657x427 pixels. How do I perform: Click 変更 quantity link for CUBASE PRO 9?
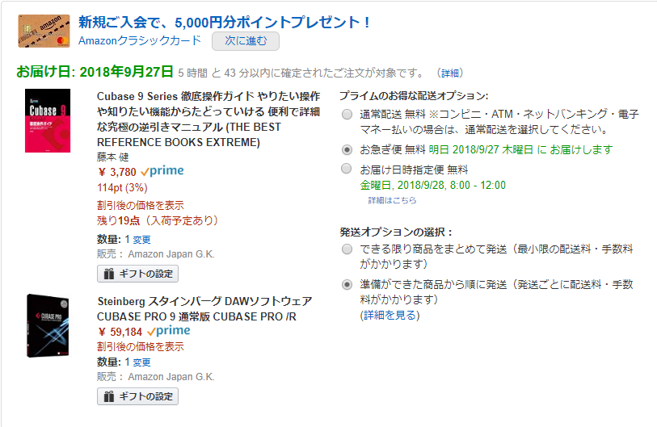141,362
